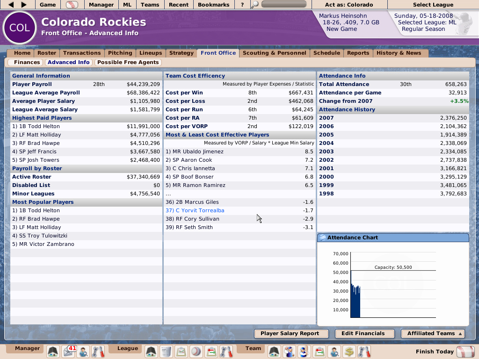This screenshot has width=479, height=359.
Task: Open the League home icon in bottom bar
Action: 151,352
